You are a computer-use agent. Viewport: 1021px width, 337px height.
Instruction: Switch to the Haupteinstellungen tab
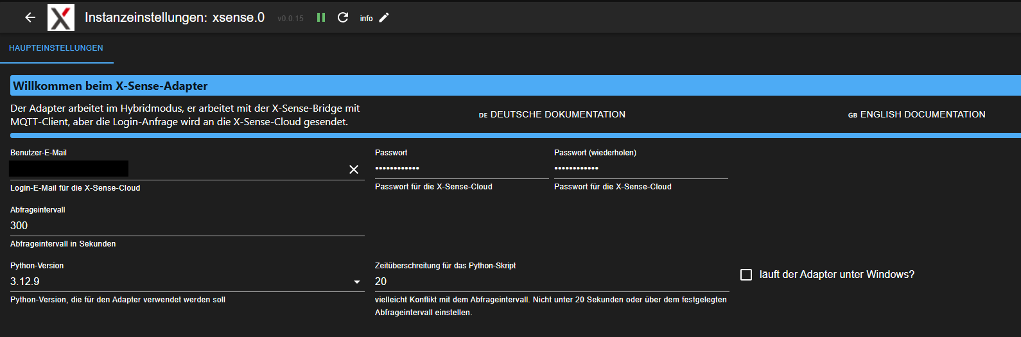pos(56,48)
